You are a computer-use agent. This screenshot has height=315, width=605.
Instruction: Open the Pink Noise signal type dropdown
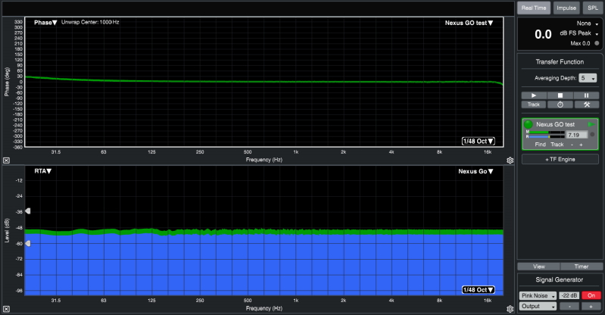538,295
